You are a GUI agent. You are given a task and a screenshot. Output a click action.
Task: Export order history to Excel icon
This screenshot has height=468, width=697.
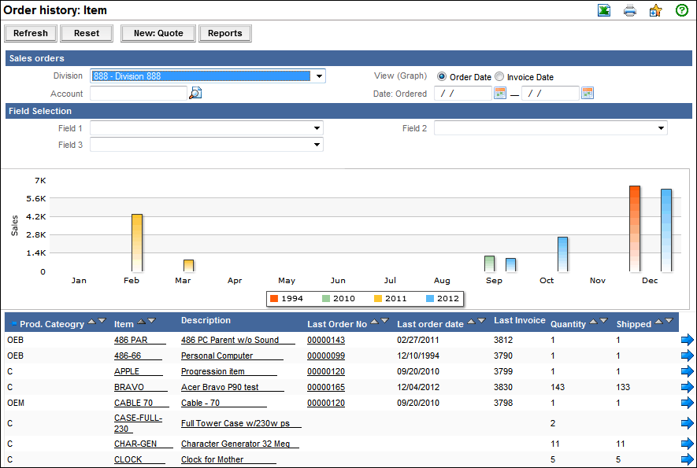[603, 10]
